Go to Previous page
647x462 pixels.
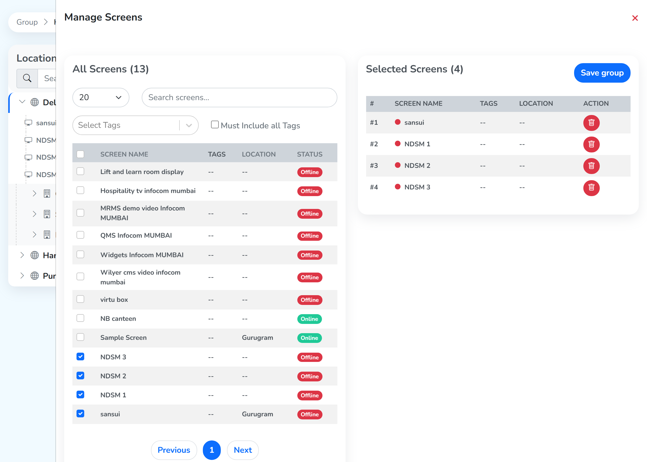(174, 450)
